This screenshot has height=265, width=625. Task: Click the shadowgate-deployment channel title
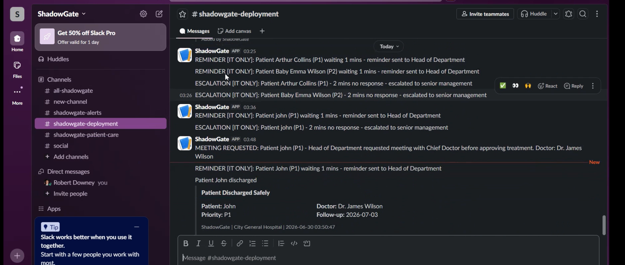point(235,14)
